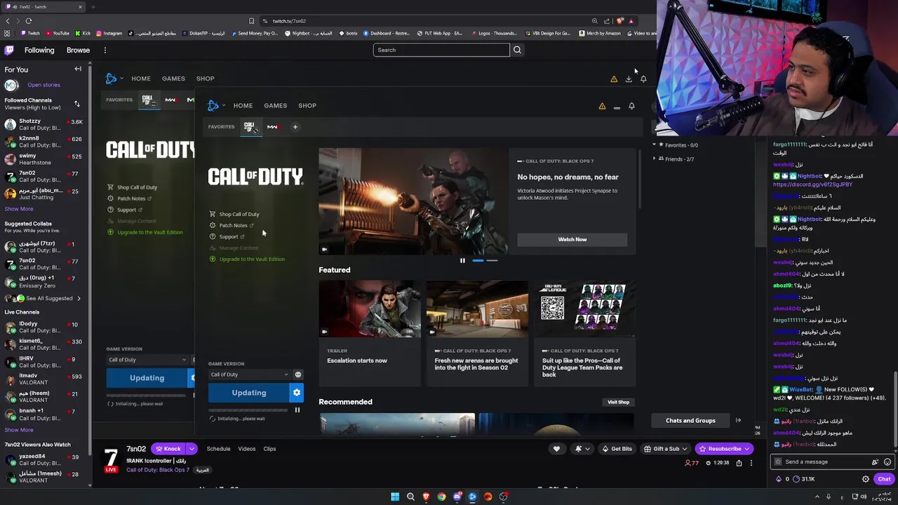898x505 pixels.
Task: Open the channel Videos tab
Action: (x=246, y=449)
